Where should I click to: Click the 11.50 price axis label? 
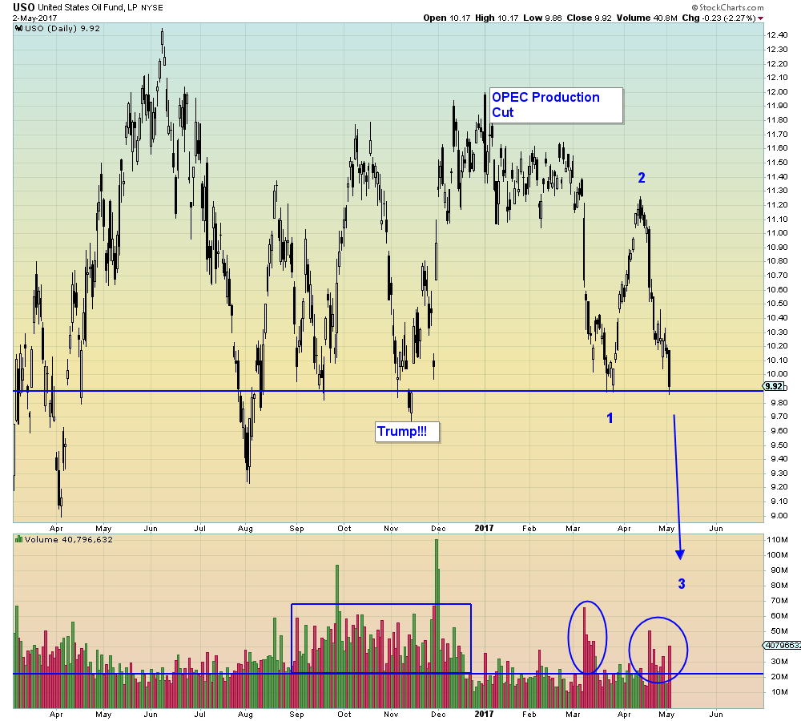pyautogui.click(x=777, y=162)
